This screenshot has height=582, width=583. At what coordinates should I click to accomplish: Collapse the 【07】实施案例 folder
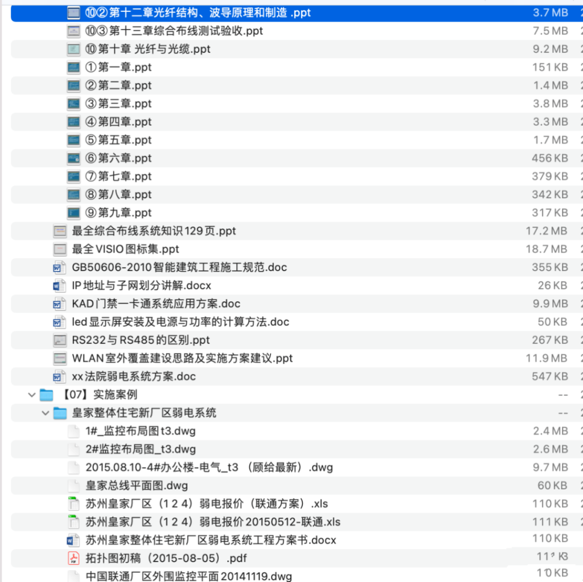(32, 394)
